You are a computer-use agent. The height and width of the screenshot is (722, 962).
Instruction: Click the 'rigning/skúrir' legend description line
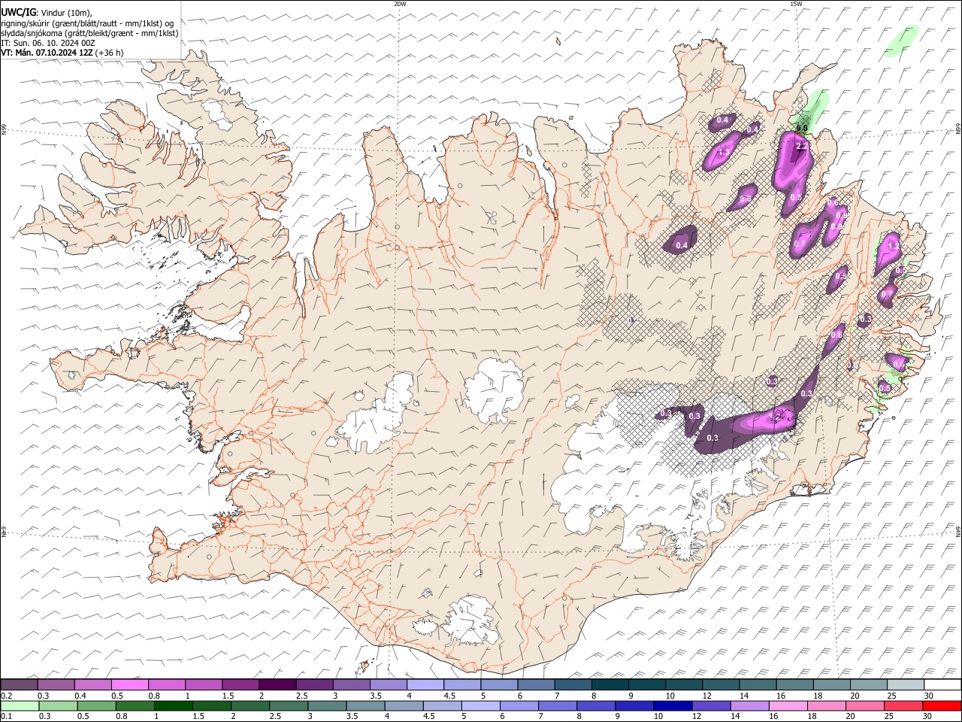pyautogui.click(x=87, y=23)
